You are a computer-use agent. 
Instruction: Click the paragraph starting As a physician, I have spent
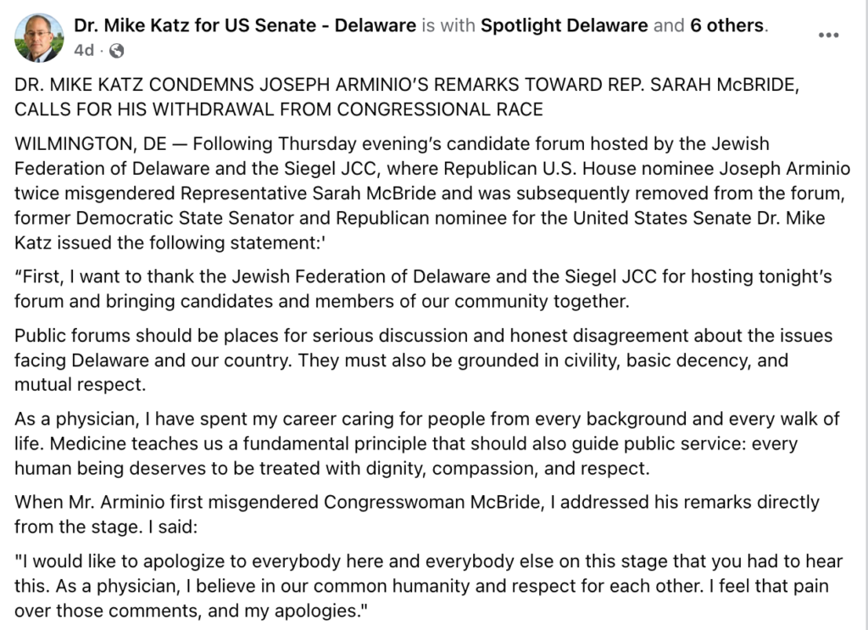(x=427, y=443)
